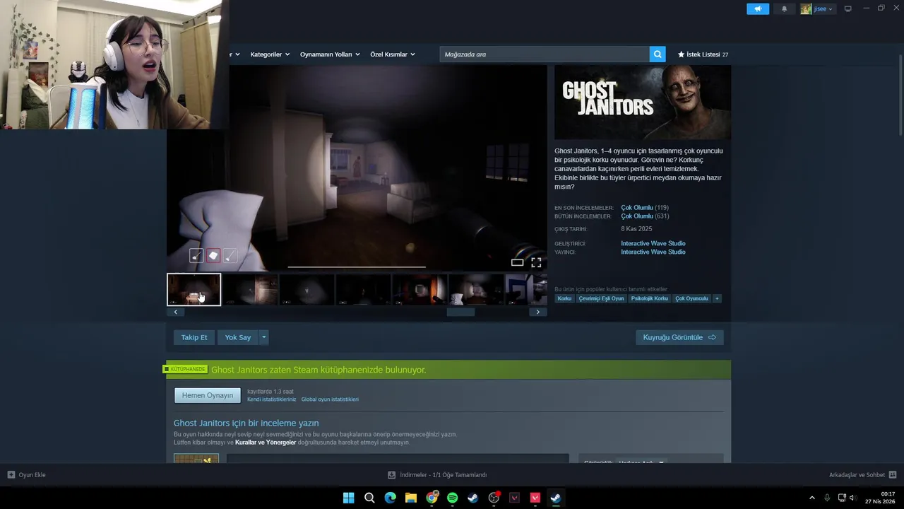Open developer Interactive Wave Studio link
904x509 pixels.
653,243
